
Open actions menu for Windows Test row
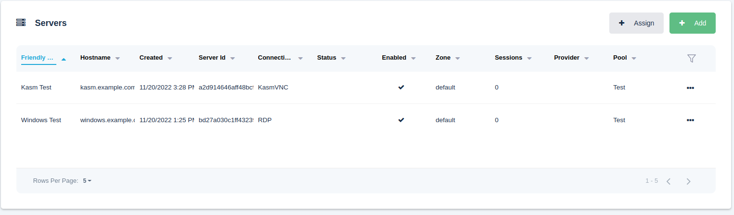tap(690, 120)
